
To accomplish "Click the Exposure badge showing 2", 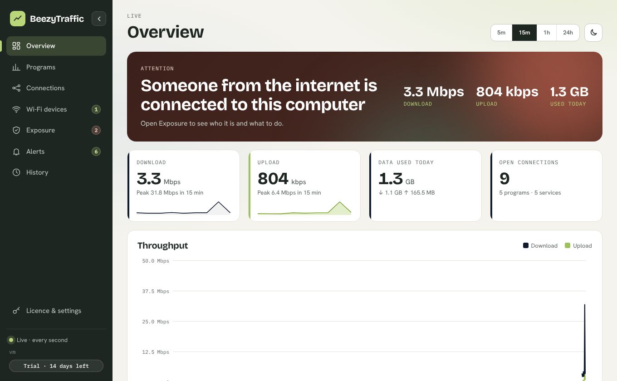I will click(96, 130).
